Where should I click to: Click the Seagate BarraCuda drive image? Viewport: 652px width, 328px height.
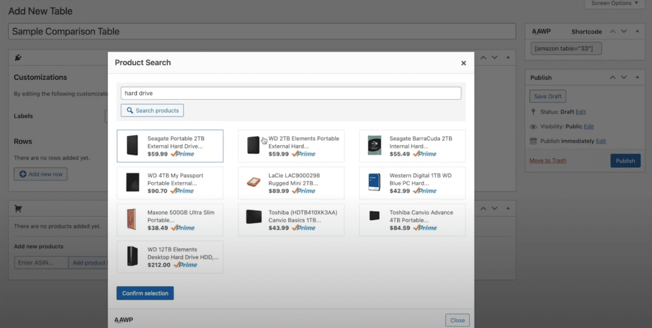tap(374, 146)
